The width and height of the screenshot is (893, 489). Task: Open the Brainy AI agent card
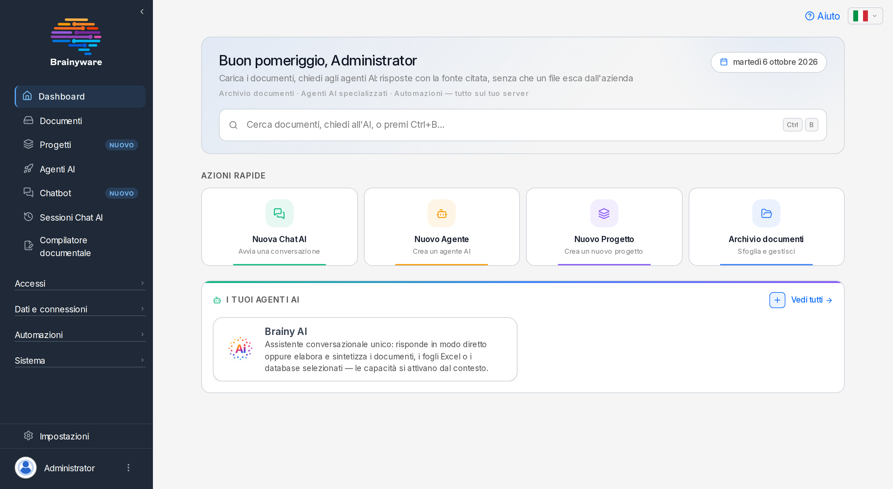365,349
